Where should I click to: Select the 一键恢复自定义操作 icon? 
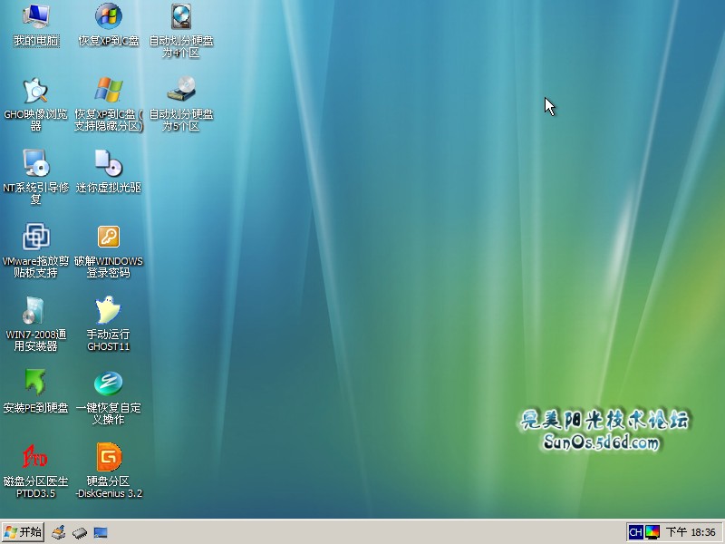tap(109, 383)
